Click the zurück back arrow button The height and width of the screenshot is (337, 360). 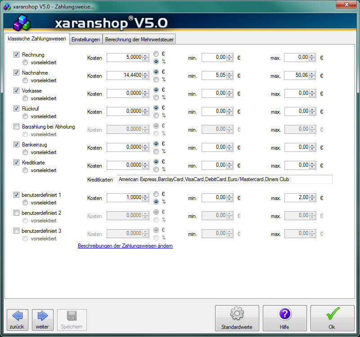(18, 320)
